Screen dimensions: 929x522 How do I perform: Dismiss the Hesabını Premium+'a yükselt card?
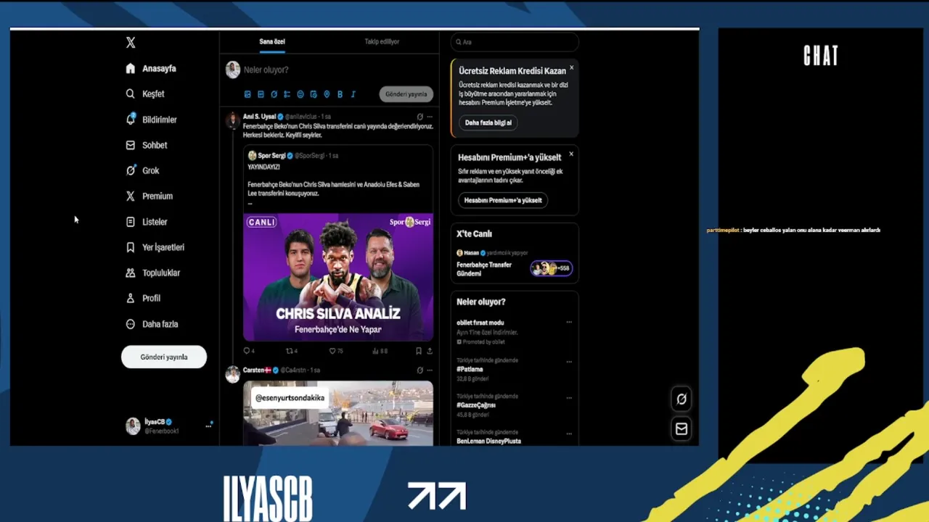pos(571,154)
